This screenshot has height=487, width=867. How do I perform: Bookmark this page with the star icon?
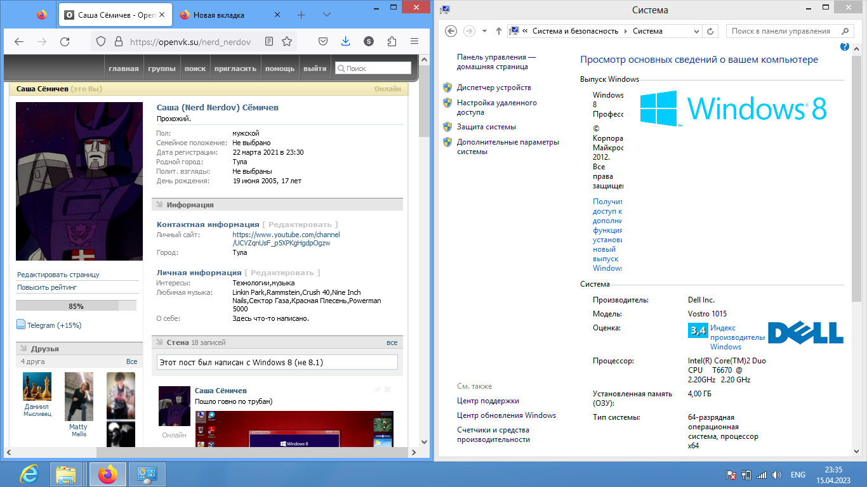pyautogui.click(x=287, y=41)
